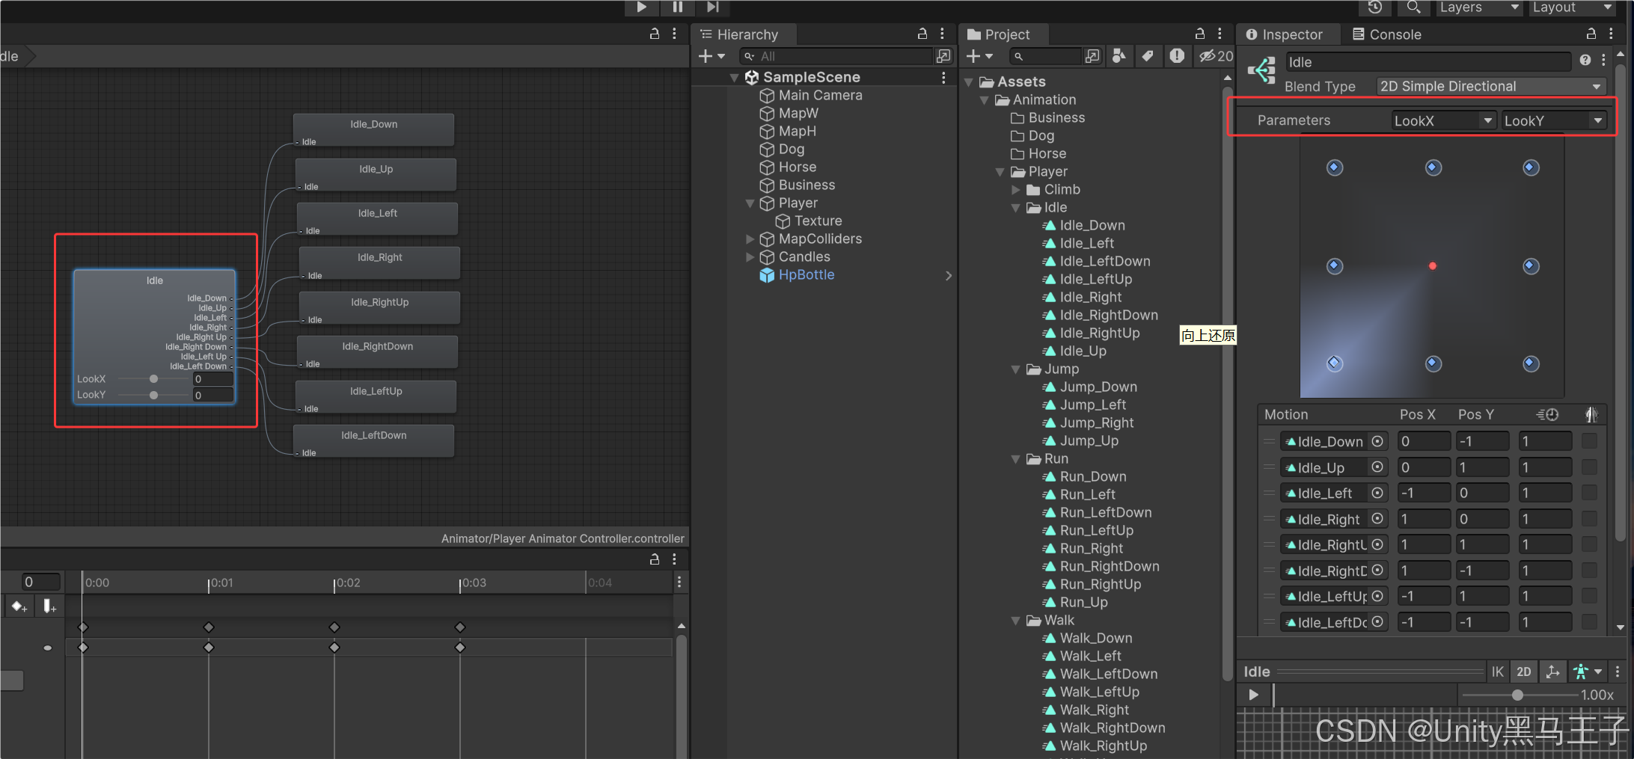Collapse the SampleScene tree
Image resolution: width=1634 pixels, height=759 pixels.
735,78
